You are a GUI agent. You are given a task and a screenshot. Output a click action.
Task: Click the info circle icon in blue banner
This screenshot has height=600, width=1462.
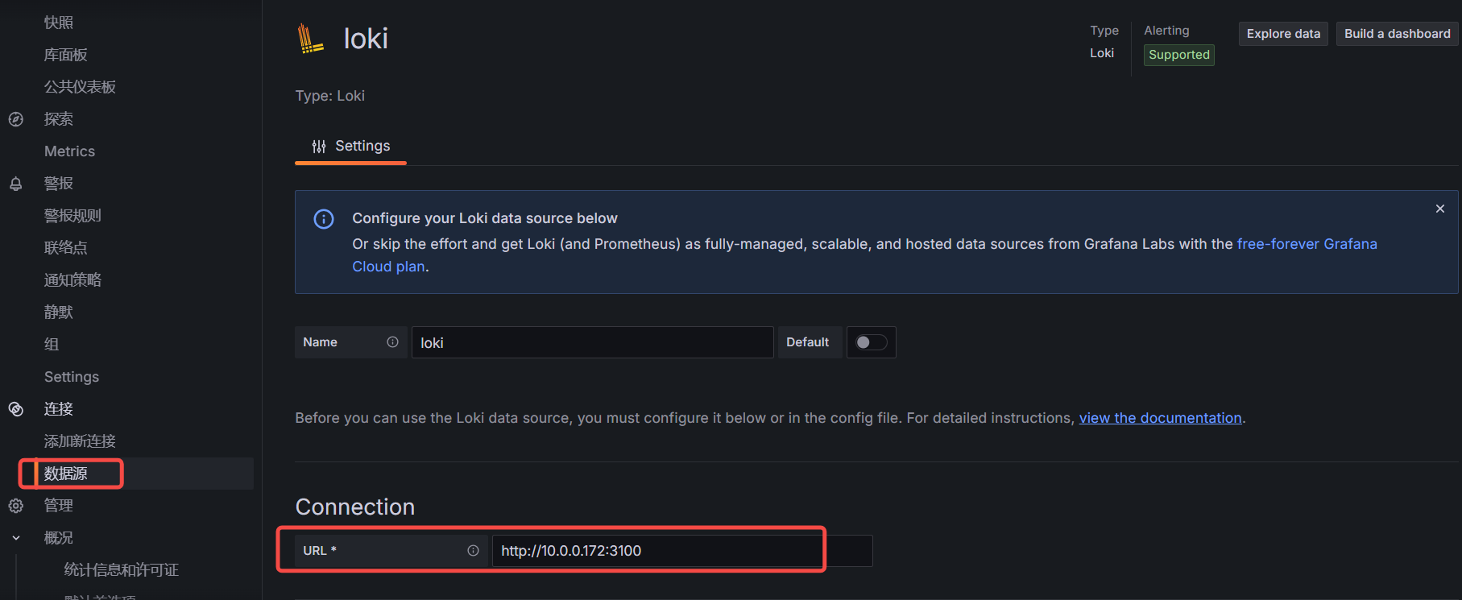(324, 219)
